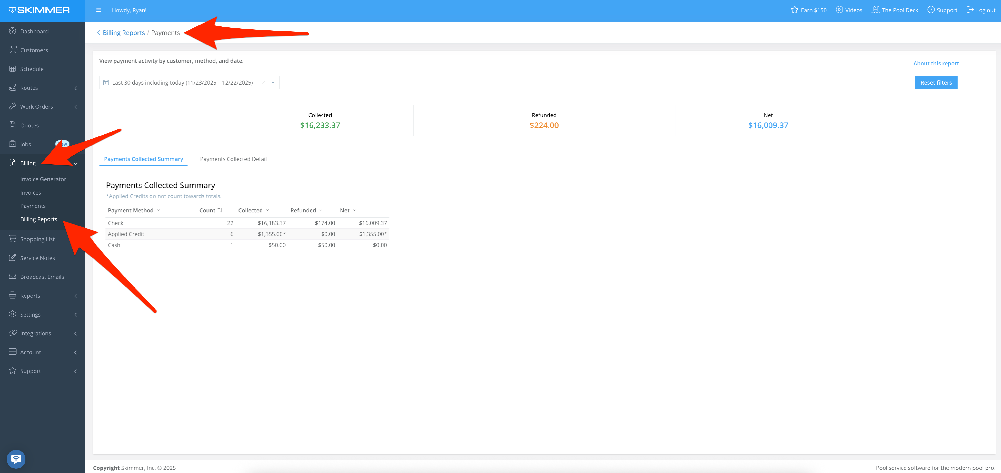1001x473 pixels.
Task: Click the Dashboard sidebar icon
Action: 12,31
